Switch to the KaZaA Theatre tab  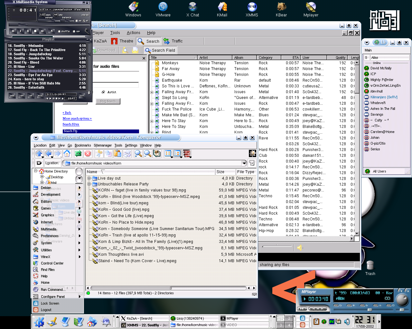point(122,41)
